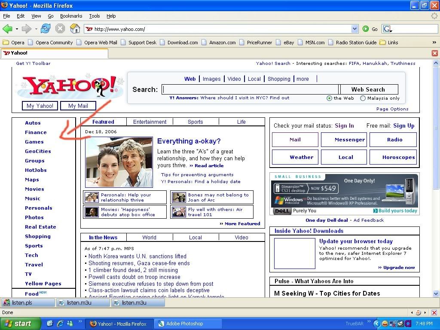The image size is (440, 330).
Task: Open the Google search engine dropdown
Action: (x=388, y=29)
